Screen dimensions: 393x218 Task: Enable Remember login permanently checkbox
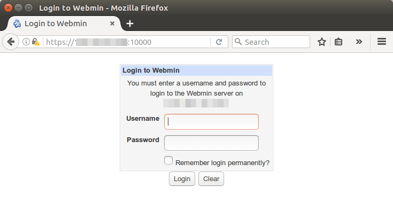[168, 160]
